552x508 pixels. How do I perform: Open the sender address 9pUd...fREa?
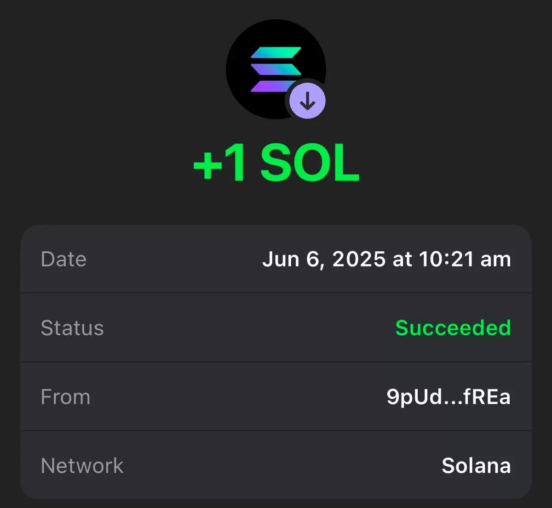448,397
